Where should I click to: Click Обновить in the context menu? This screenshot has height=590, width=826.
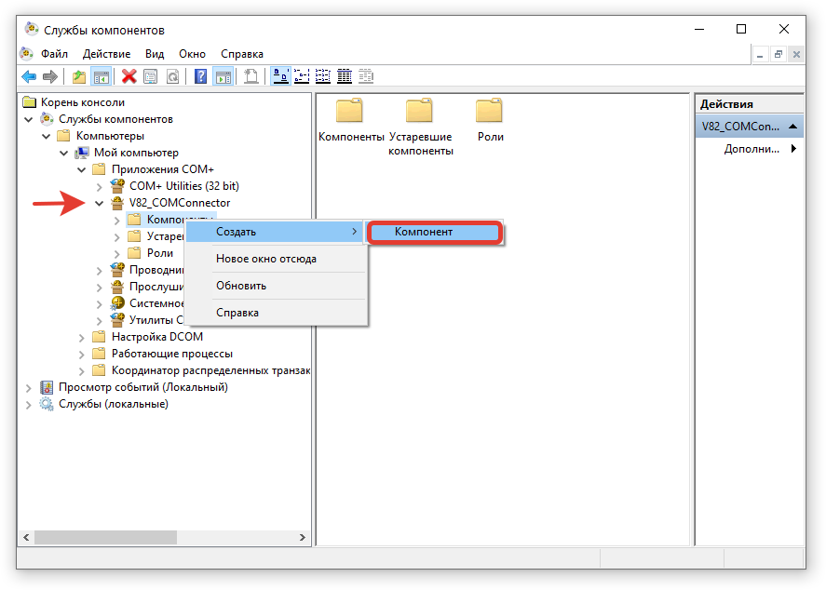pyautogui.click(x=241, y=286)
